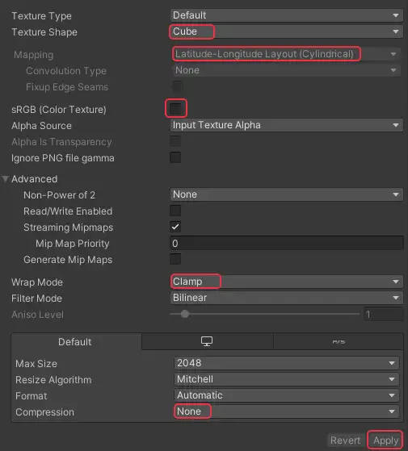Enable the Generate Mip Maps checkbox
Screen dimensions: 408x451
pos(175,259)
